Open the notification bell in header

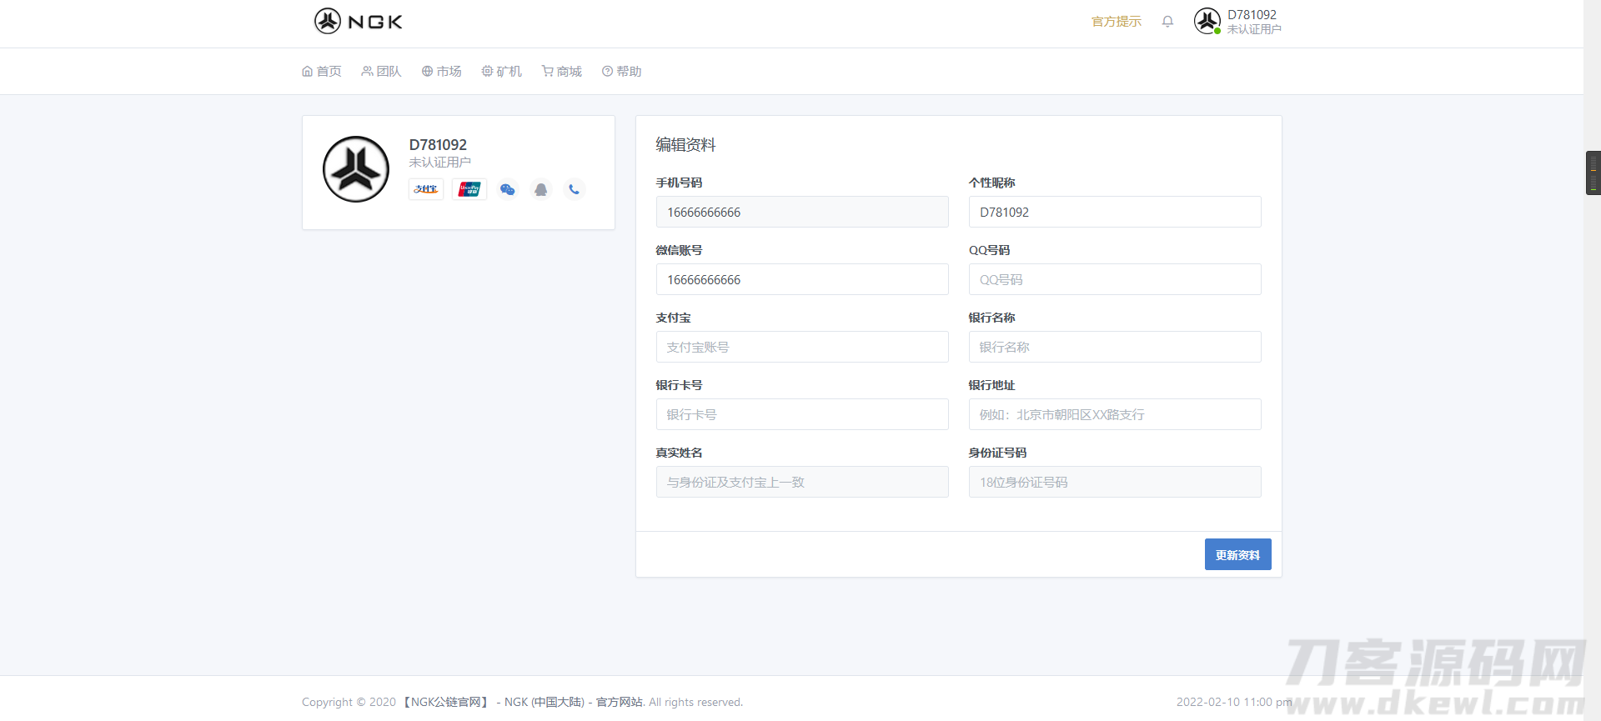(1167, 22)
